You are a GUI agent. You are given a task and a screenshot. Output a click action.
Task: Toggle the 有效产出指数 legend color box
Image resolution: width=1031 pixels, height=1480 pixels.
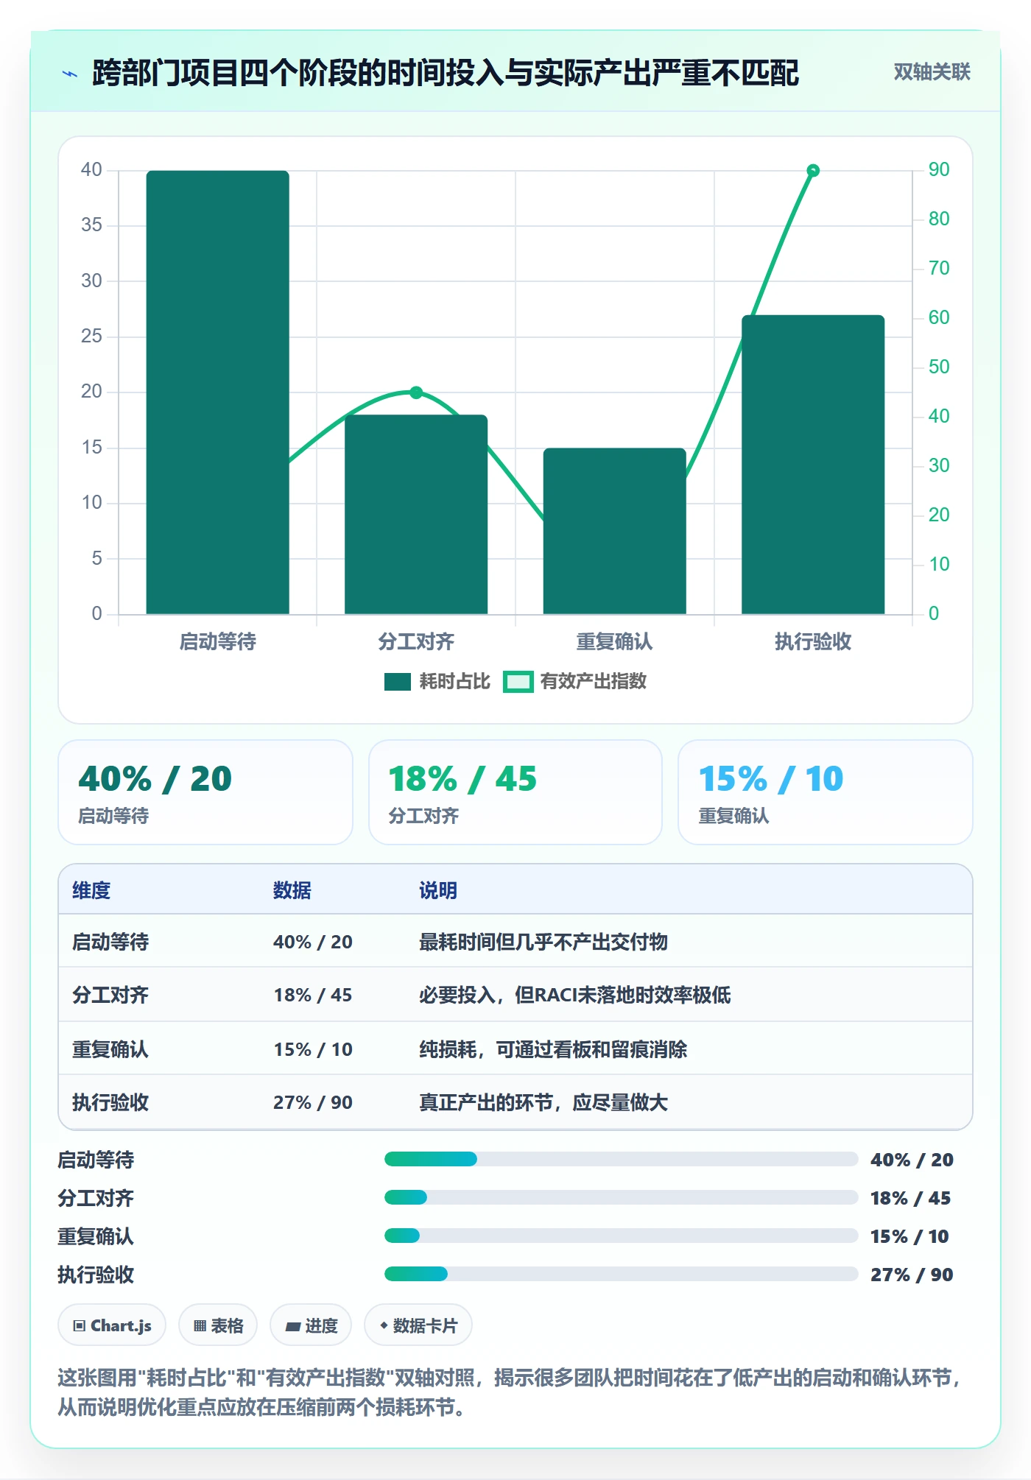(x=518, y=682)
